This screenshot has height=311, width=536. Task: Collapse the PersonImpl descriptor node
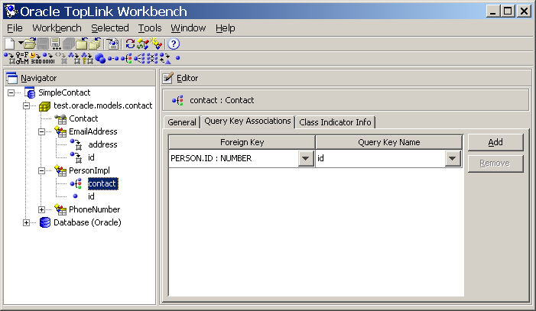42,170
